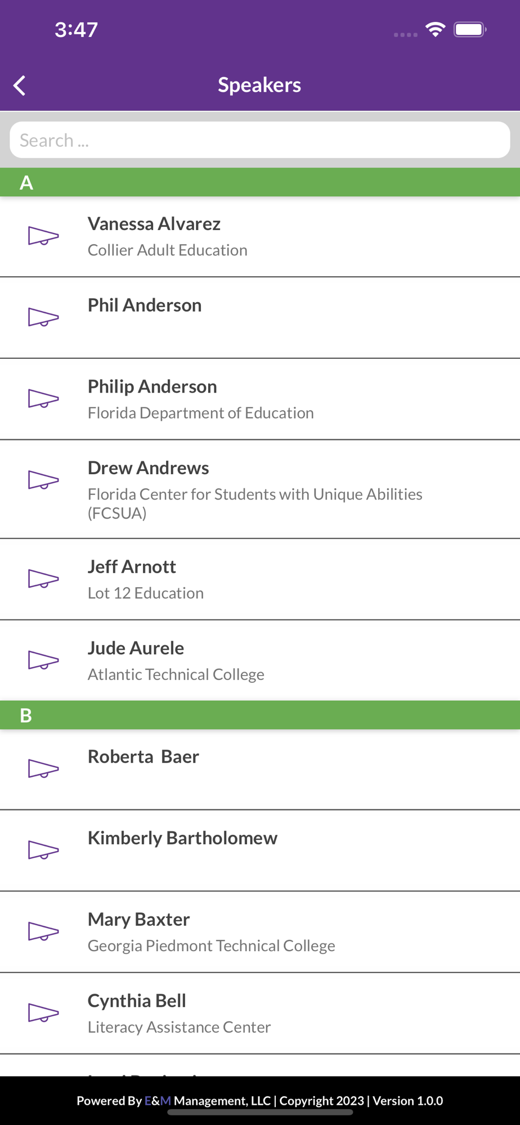Select Kimberly Bartholomew from the list
Screen dimensions: 520x1125
[x=260, y=850]
